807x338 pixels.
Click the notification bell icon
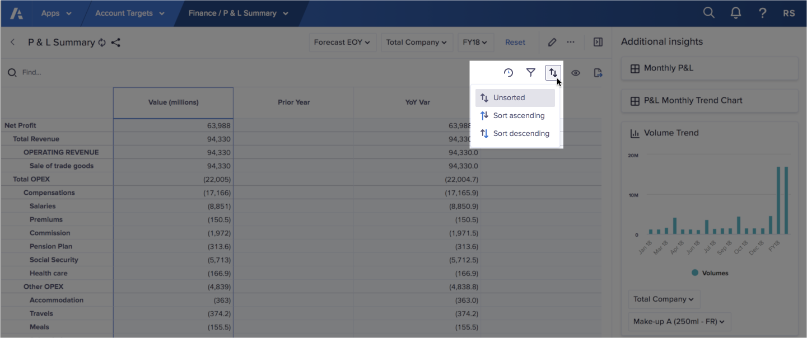(735, 12)
